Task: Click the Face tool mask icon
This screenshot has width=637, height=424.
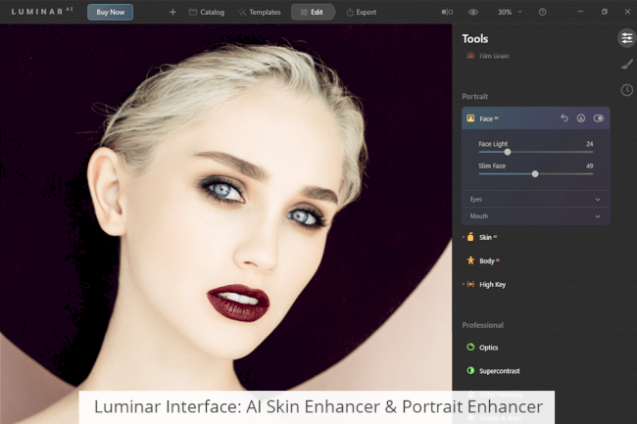Action: point(581,118)
